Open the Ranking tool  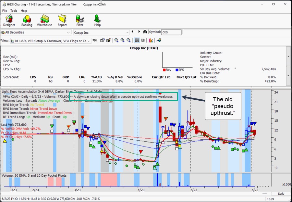click(27, 20)
